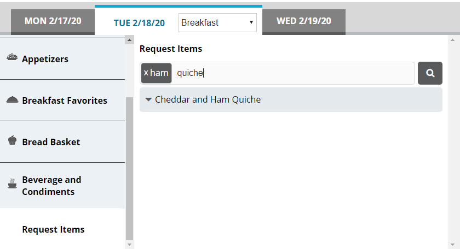The width and height of the screenshot is (460, 249).
Task: Select the TUE 2/18/20 tab
Action: click(x=139, y=22)
